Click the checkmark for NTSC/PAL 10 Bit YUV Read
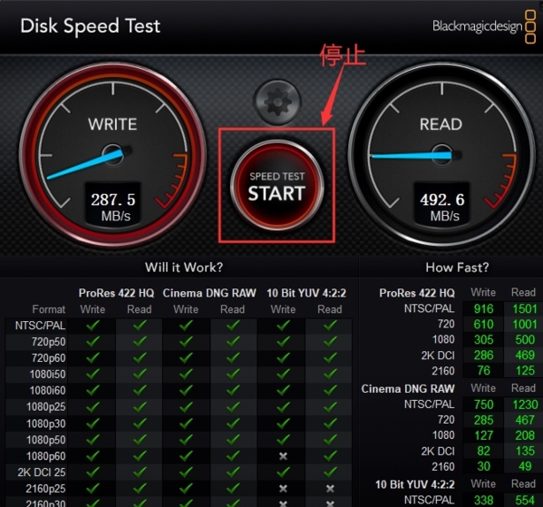Image resolution: width=543 pixels, height=507 pixels. pyautogui.click(x=330, y=325)
